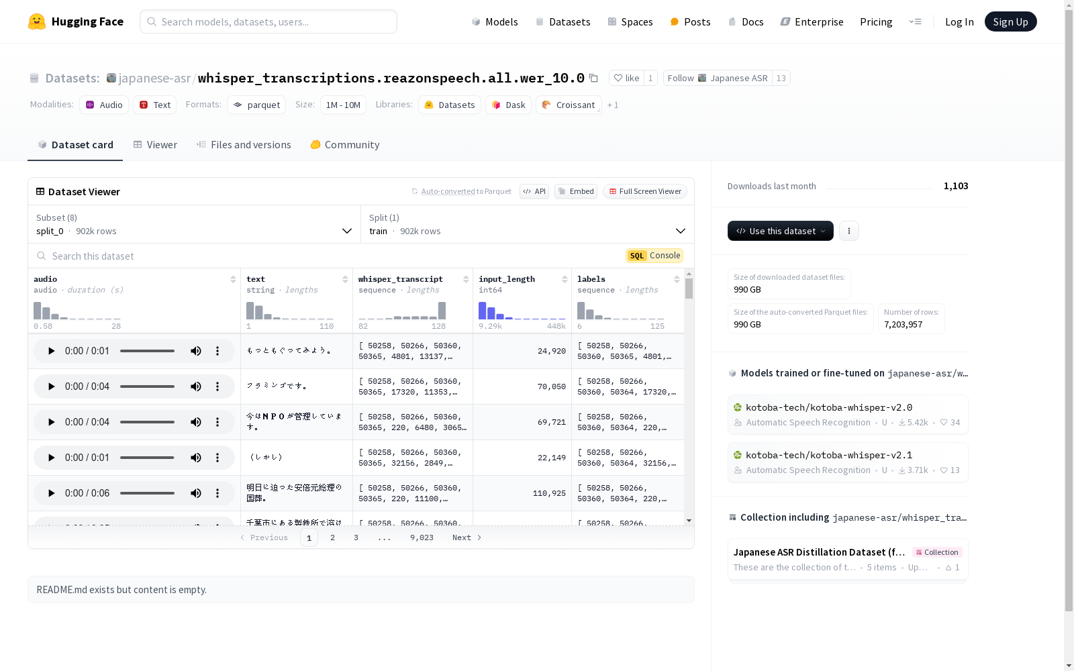Select the Dask library tag

(x=508, y=105)
